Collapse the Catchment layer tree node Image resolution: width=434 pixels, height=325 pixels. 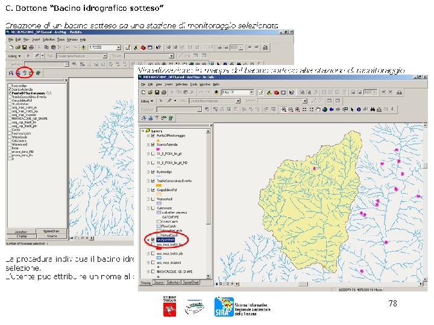[148, 208]
